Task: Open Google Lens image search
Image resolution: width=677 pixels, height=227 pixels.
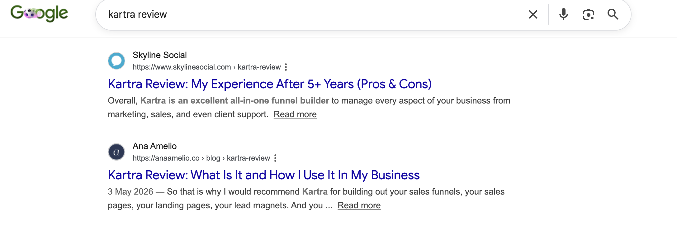Action: click(x=588, y=14)
